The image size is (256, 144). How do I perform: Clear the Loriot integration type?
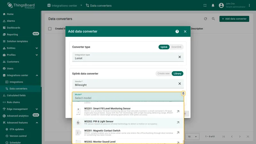tap(180, 57)
